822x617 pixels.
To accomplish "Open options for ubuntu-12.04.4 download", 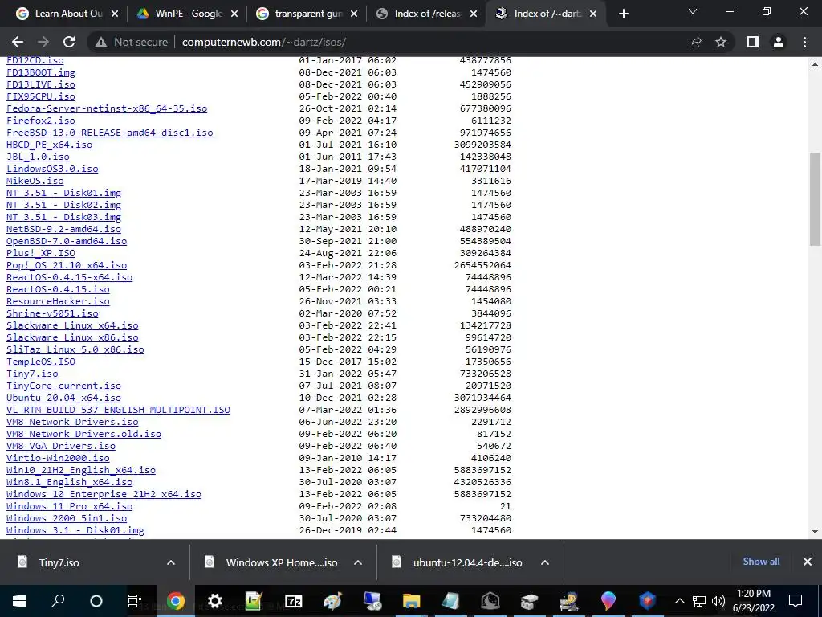I will coord(545,562).
